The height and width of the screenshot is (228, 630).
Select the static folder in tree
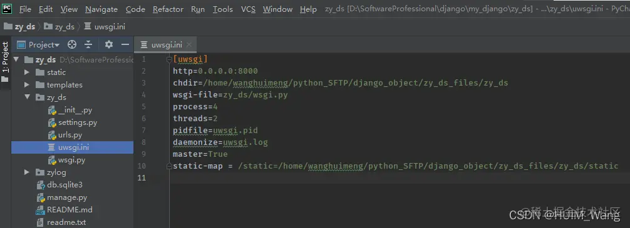coord(56,72)
